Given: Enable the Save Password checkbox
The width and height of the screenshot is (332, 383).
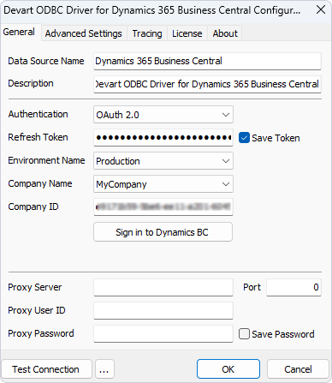Looking at the screenshot, I should point(244,334).
